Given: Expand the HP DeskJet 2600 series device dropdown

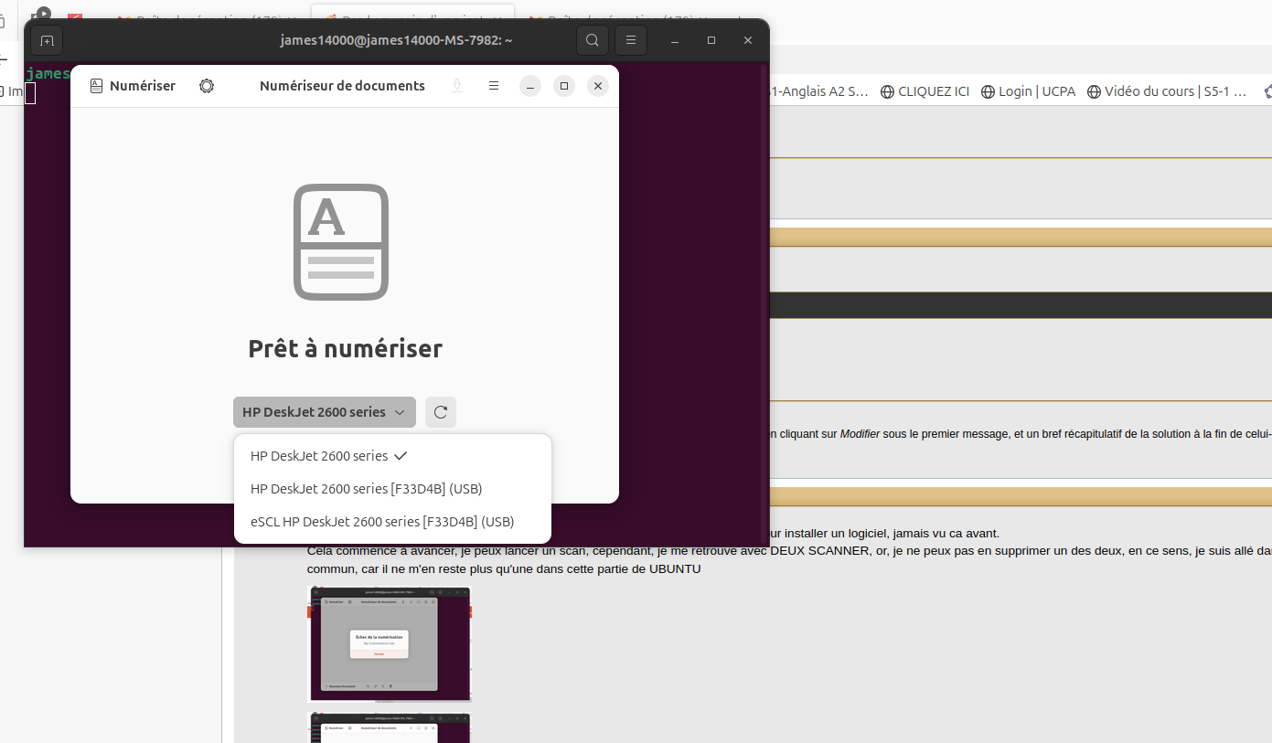Looking at the screenshot, I should (325, 412).
